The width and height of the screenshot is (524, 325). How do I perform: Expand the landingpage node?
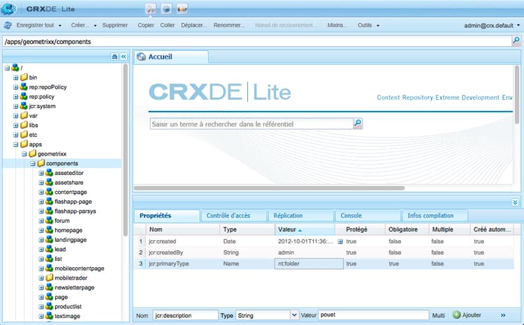41,240
